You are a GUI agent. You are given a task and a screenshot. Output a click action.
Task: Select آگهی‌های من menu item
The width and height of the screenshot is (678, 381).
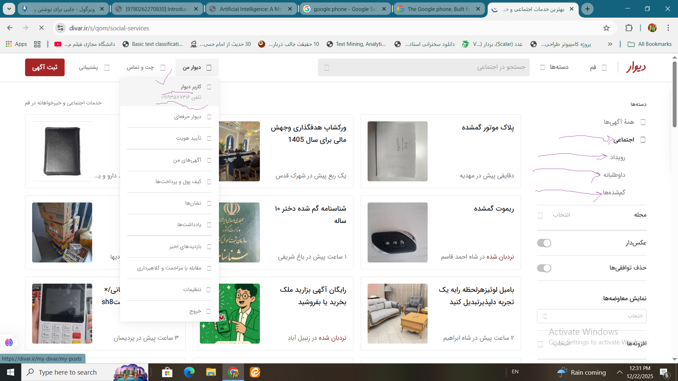click(x=187, y=160)
